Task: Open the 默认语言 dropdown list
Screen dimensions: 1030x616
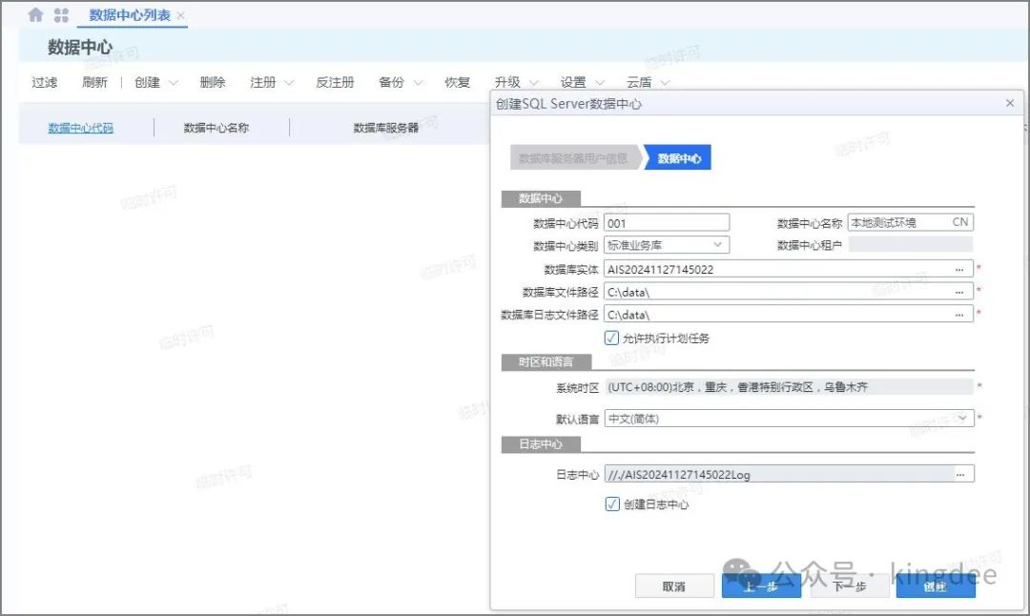Action: (962, 418)
